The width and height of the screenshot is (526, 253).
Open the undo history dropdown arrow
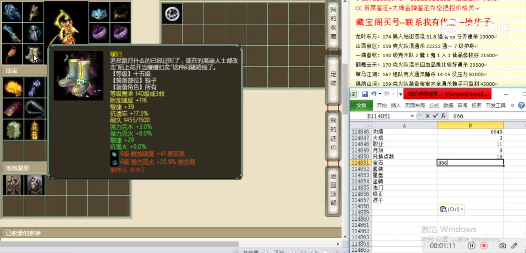click(x=379, y=94)
